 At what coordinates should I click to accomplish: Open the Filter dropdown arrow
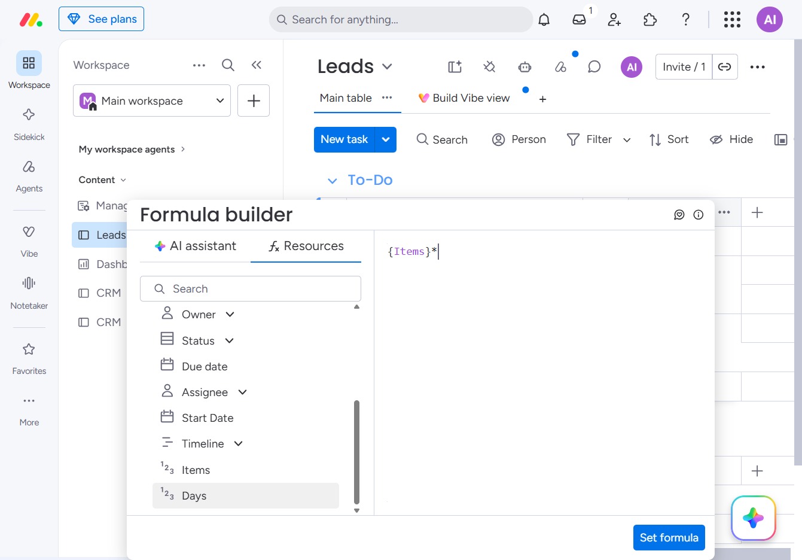point(627,140)
